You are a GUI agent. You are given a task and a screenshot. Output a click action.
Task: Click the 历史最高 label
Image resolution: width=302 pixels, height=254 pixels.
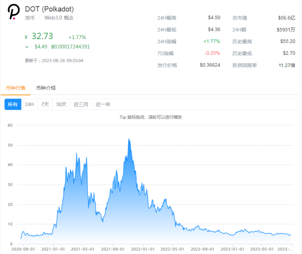click(242, 41)
